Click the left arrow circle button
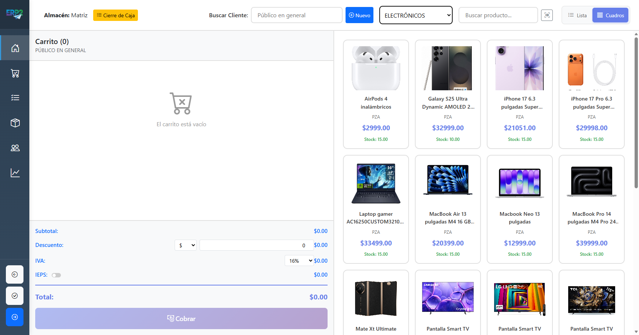639x335 pixels. [x=15, y=274]
